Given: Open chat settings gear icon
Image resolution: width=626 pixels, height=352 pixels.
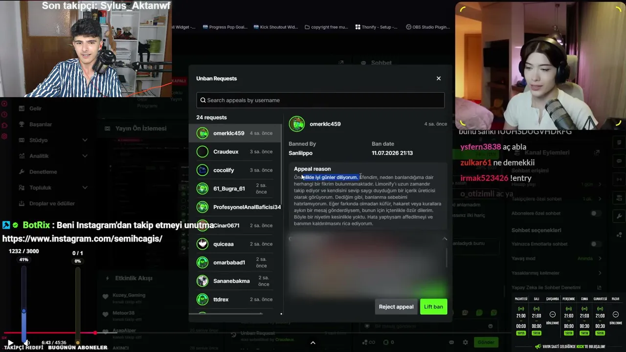Looking at the screenshot, I should [x=465, y=342].
